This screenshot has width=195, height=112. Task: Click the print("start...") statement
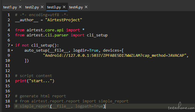pyautogui.click(x=35, y=81)
